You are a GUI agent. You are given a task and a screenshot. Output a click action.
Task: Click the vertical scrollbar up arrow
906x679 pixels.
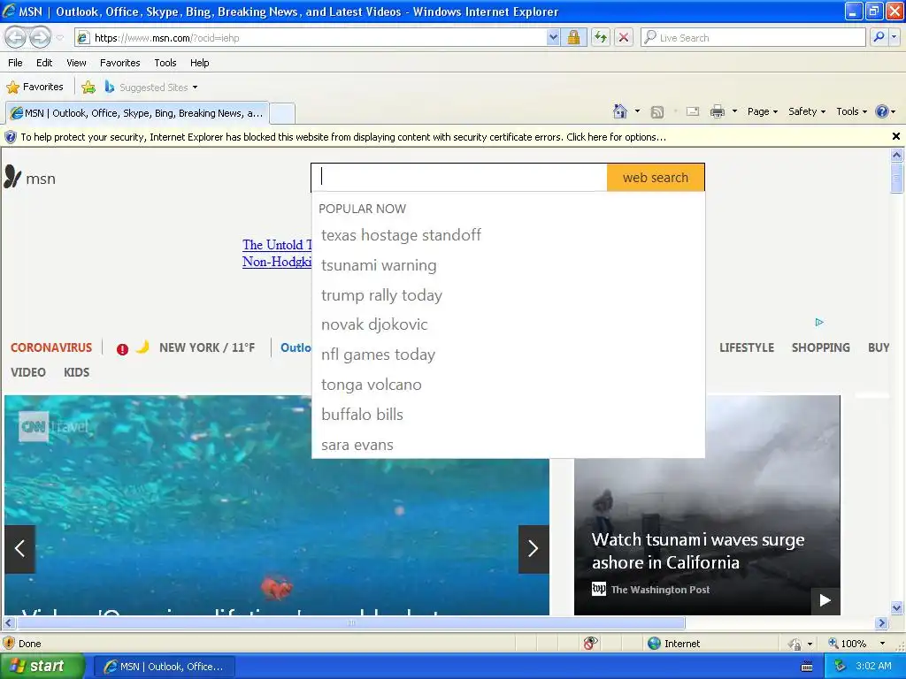[x=897, y=155]
